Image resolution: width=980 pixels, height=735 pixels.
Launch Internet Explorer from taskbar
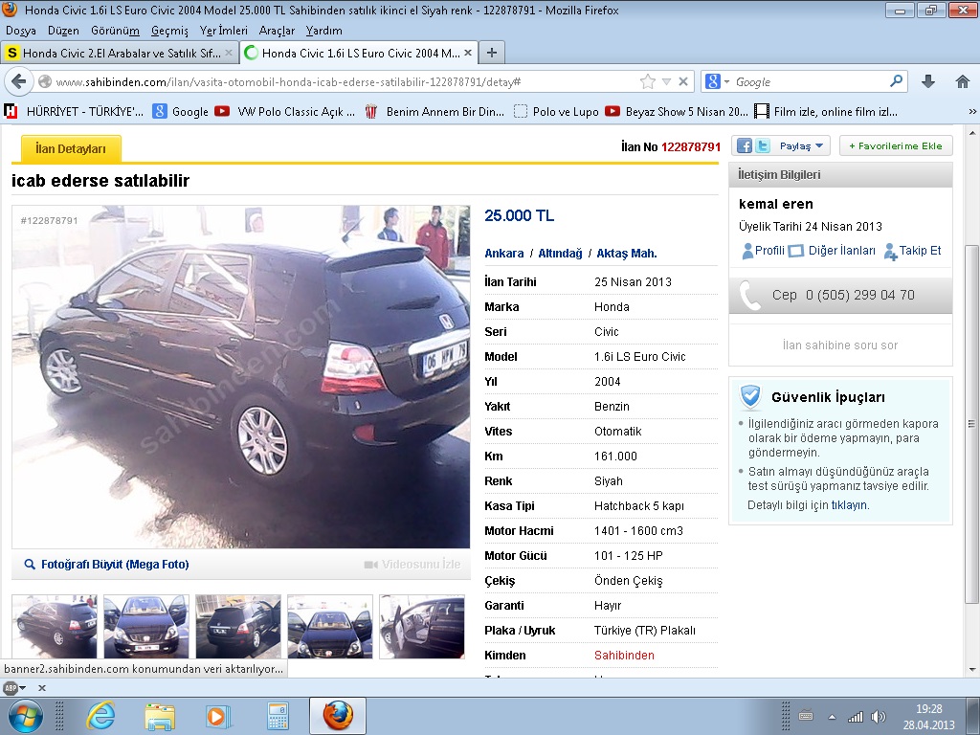click(100, 716)
